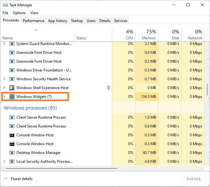210x187 pixels.
Task: Click the horizontal scrollbar thumb
Action: coord(61,168)
